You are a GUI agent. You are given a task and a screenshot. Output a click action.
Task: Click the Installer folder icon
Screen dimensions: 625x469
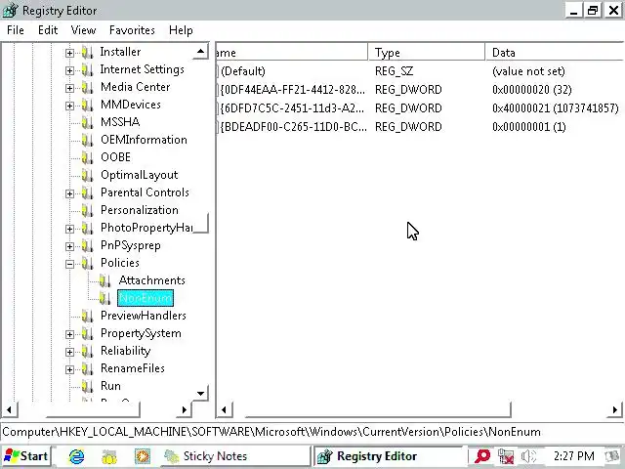coord(87,52)
